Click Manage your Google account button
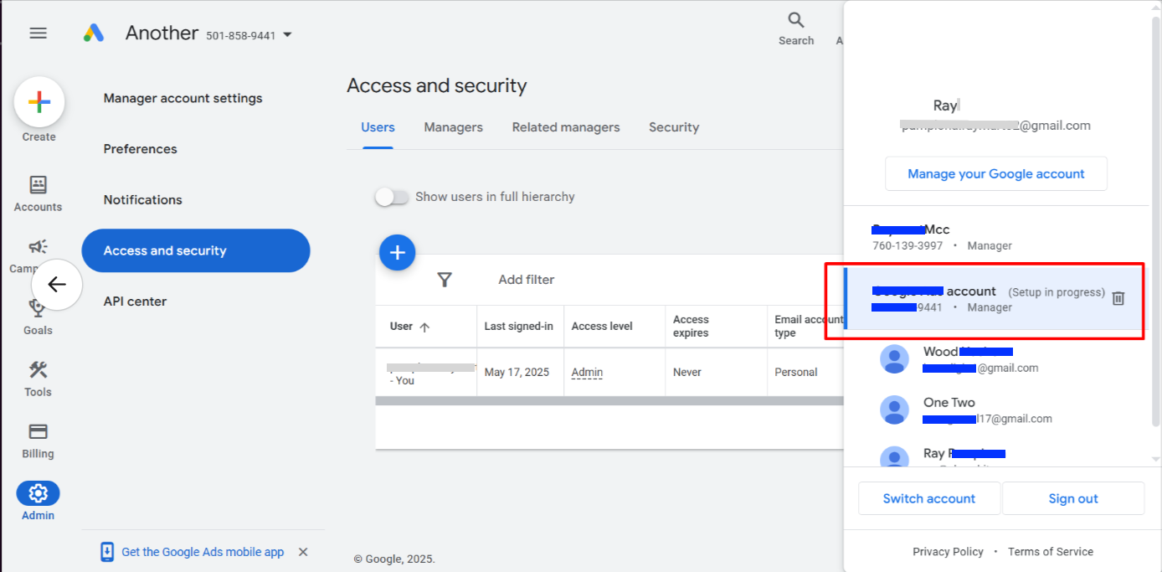 click(995, 174)
